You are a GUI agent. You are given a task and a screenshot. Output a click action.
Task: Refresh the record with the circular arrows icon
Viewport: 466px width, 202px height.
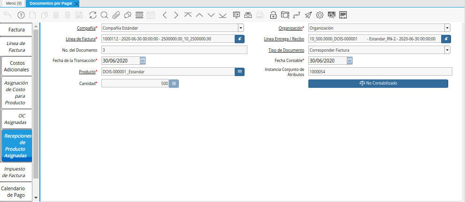click(x=93, y=15)
